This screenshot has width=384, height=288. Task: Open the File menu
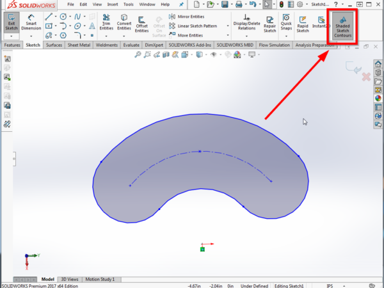[x=70, y=4]
